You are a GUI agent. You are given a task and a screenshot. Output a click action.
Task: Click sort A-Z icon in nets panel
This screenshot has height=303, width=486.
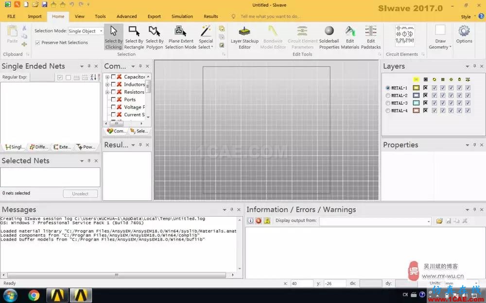point(93,77)
